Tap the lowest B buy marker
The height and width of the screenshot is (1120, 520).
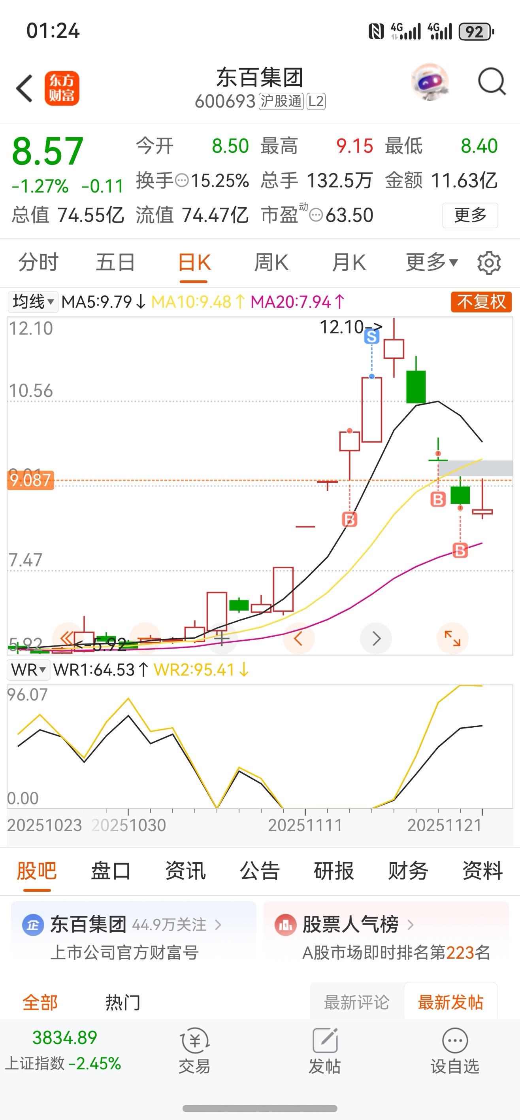460,551
